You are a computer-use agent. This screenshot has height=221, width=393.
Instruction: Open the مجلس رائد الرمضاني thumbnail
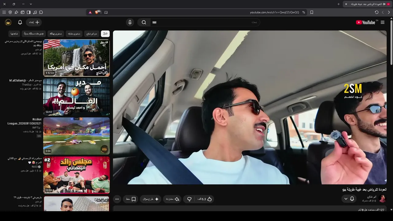(76, 175)
